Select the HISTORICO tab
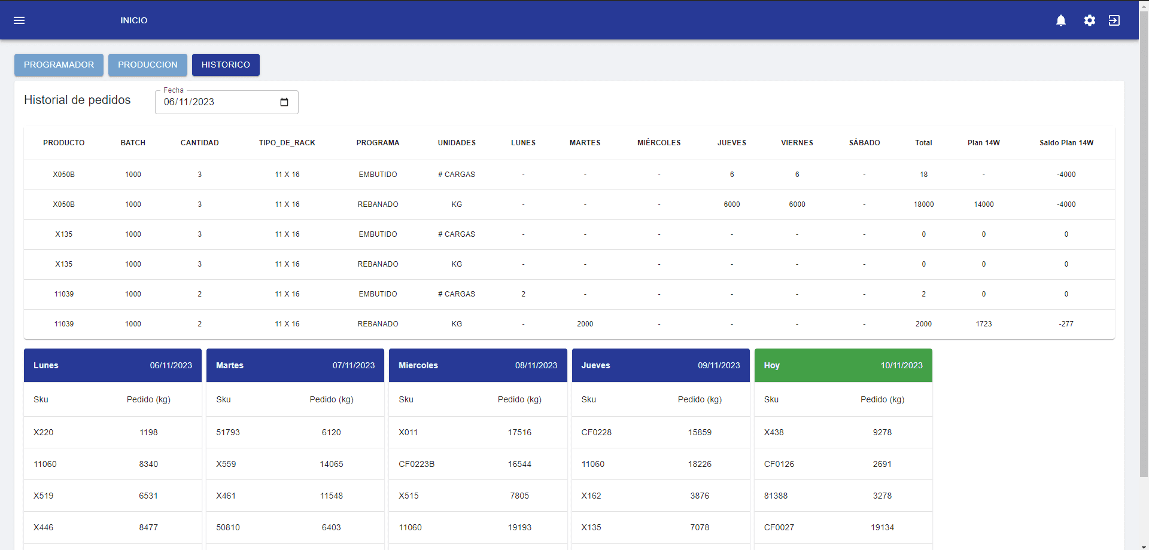The width and height of the screenshot is (1149, 550). coord(226,65)
